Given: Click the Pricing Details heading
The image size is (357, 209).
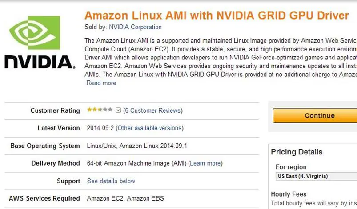Looking at the screenshot, I should tap(297, 152).
